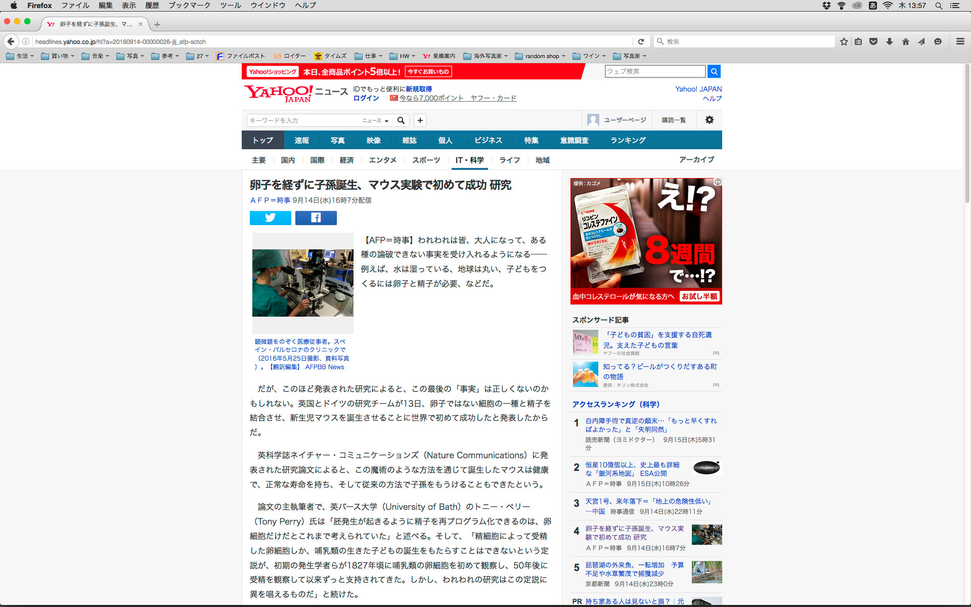
Task: Switch to ランキング navigation tab
Action: click(x=628, y=140)
